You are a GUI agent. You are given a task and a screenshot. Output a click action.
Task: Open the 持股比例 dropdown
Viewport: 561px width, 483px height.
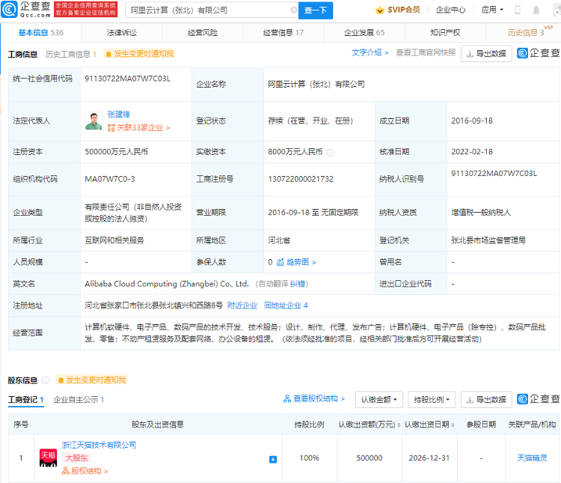tap(432, 400)
